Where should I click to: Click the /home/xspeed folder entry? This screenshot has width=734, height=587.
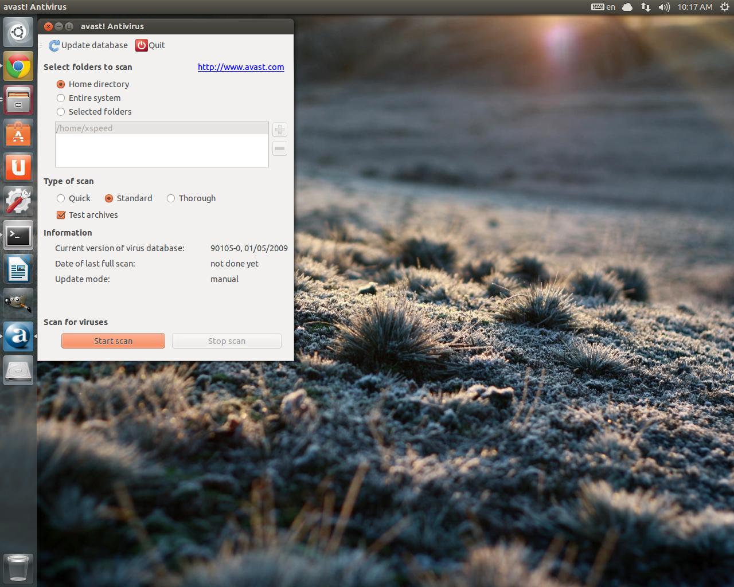162,128
